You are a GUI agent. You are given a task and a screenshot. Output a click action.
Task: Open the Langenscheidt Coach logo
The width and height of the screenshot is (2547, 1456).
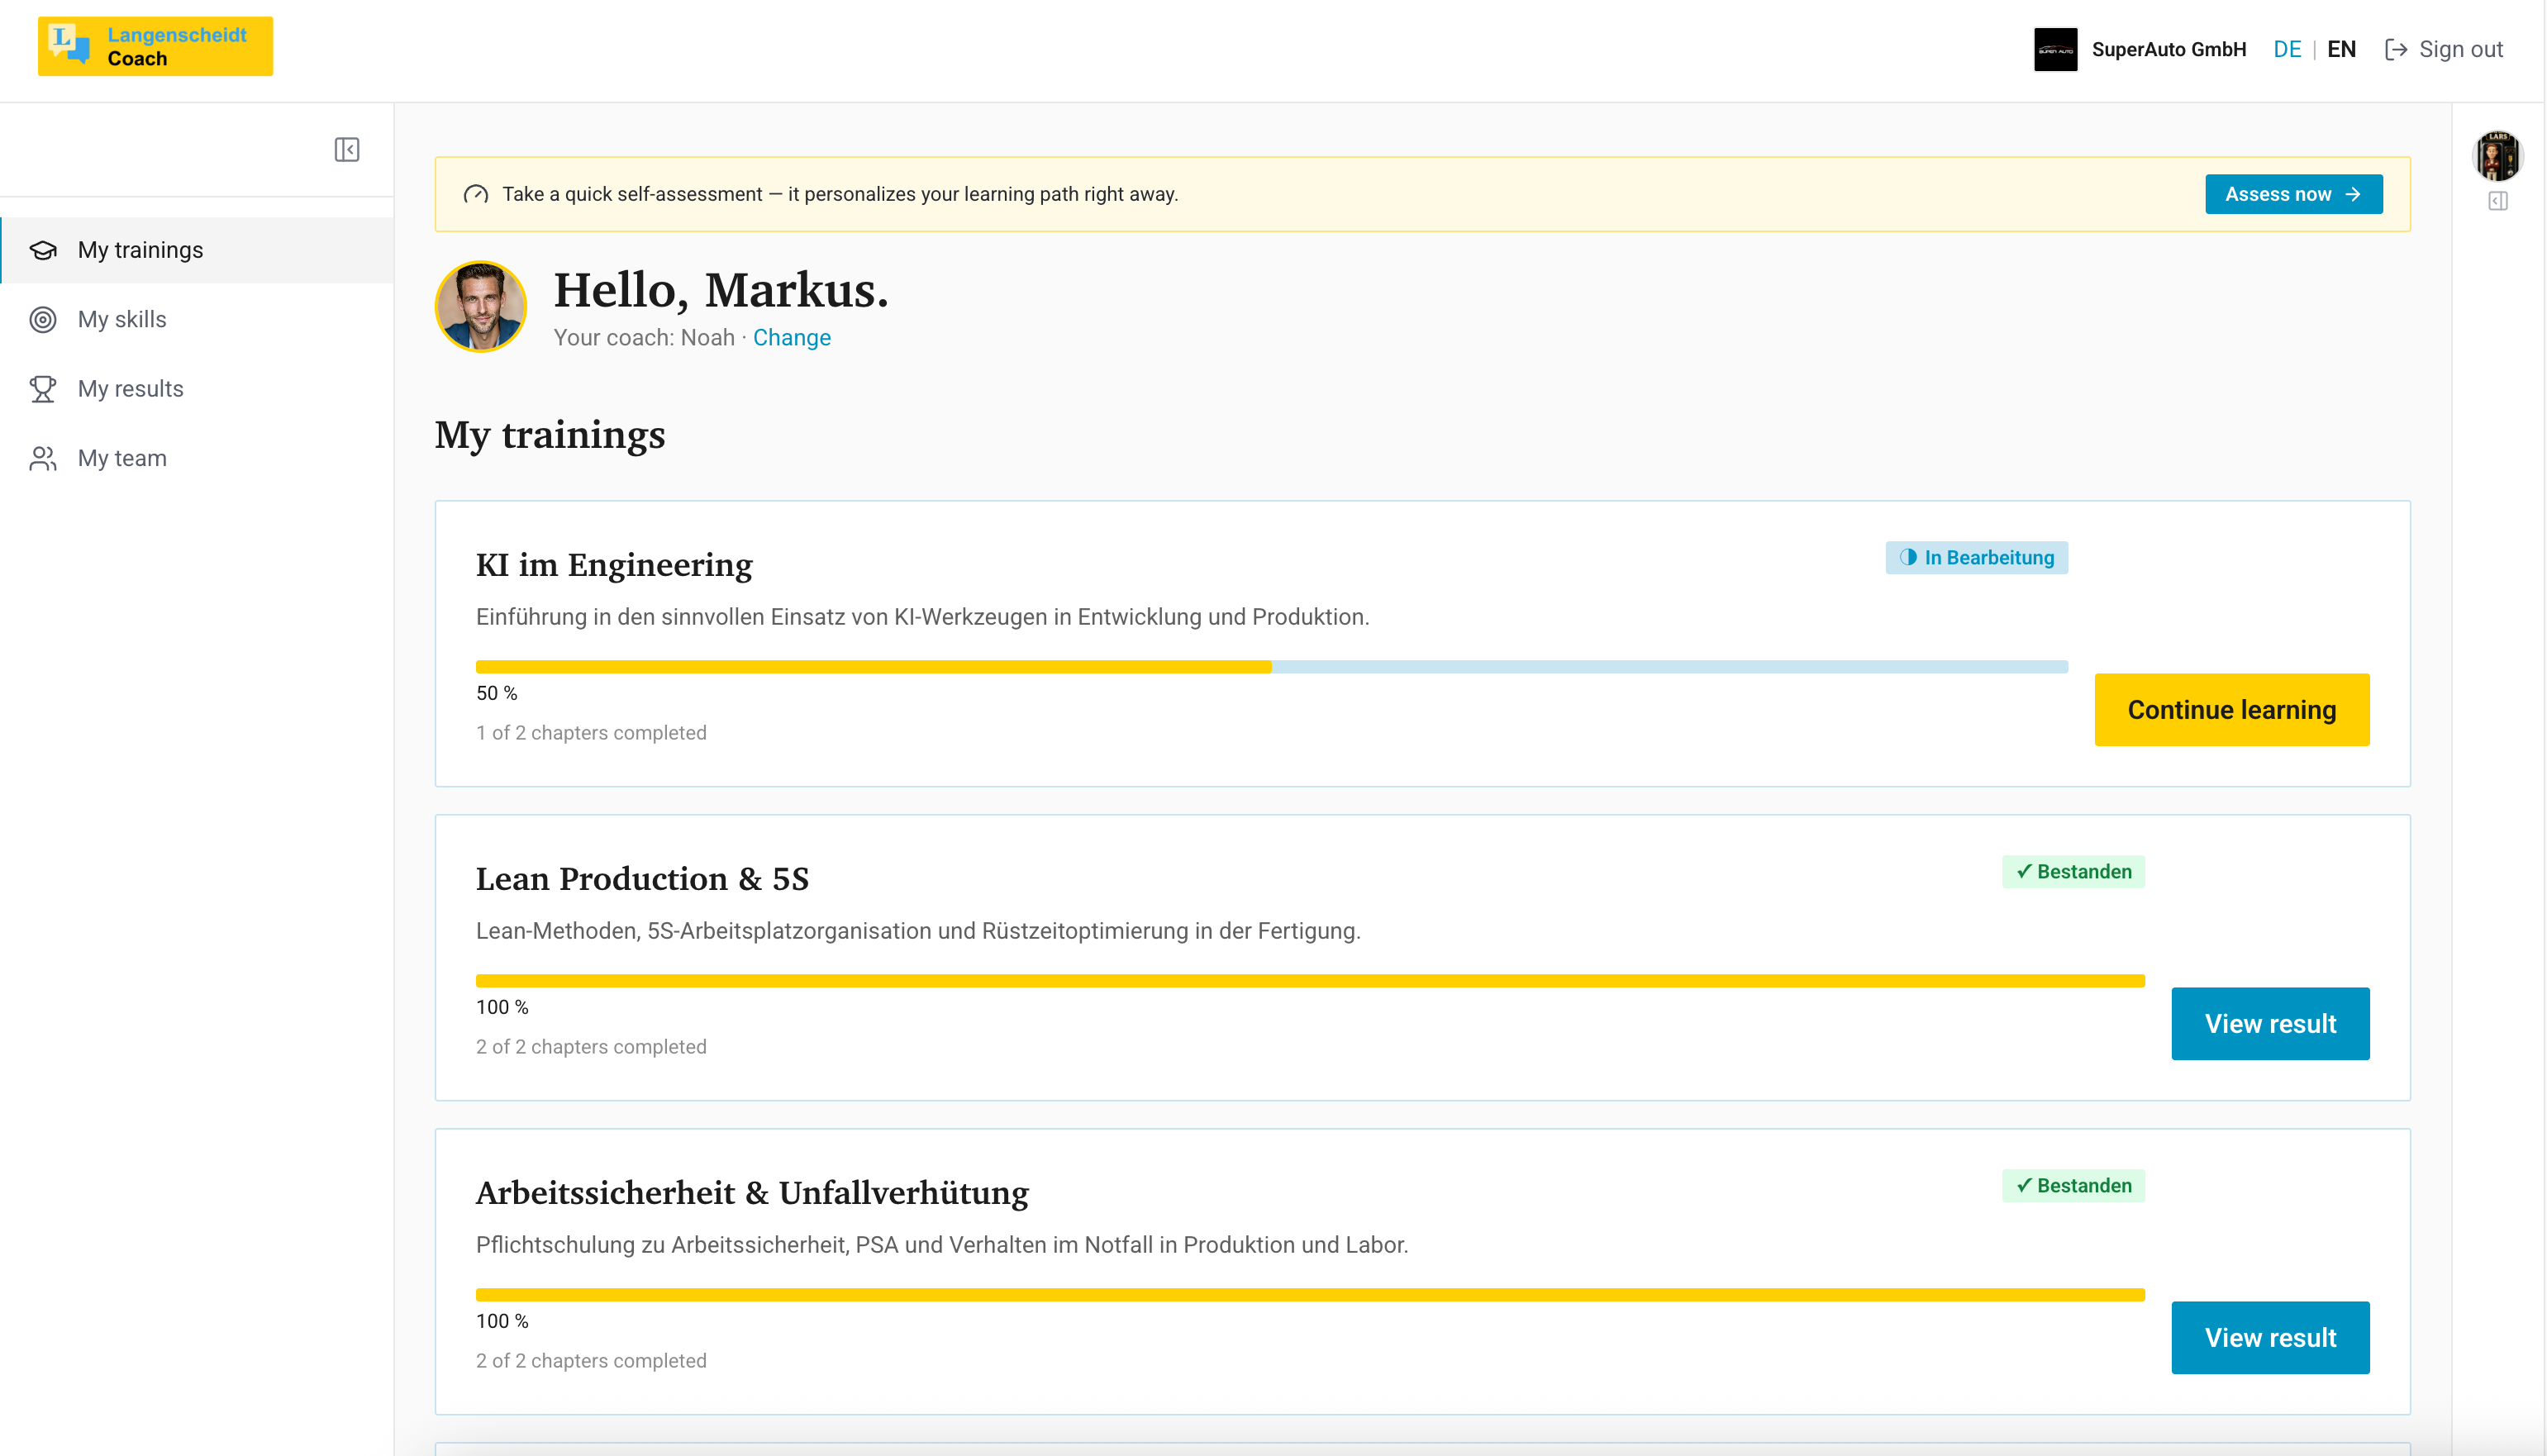pos(155,46)
